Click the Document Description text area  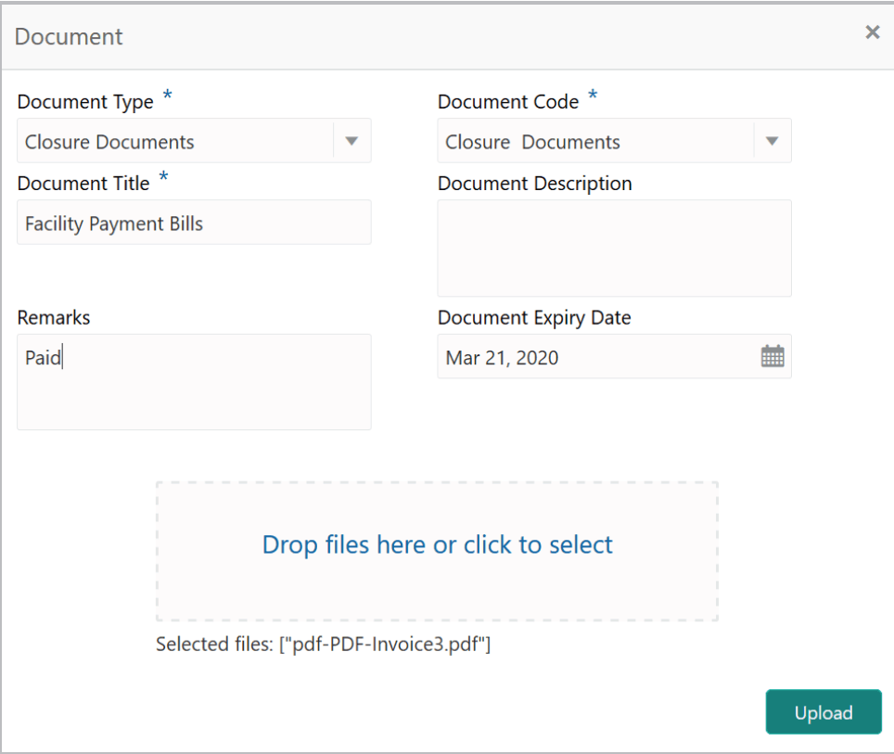tap(614, 248)
